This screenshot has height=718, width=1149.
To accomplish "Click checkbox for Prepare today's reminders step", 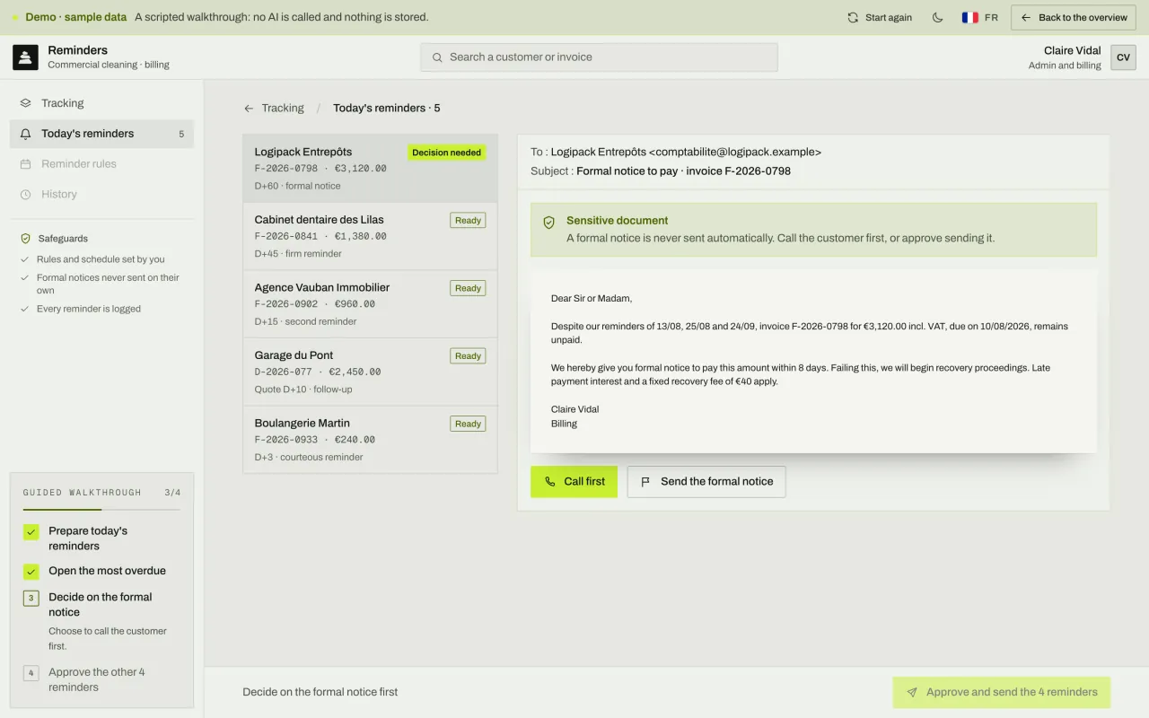I will coord(31,532).
